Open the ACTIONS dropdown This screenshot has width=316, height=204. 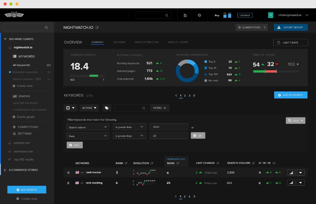coord(89,108)
